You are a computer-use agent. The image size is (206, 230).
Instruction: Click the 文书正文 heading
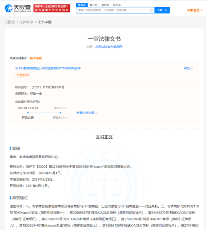coord(104,137)
